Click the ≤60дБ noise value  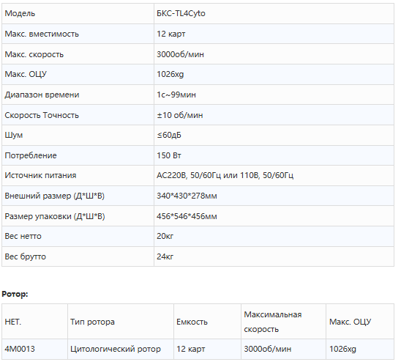[169, 135]
